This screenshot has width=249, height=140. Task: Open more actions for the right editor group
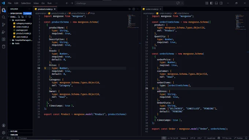coord(245,9)
